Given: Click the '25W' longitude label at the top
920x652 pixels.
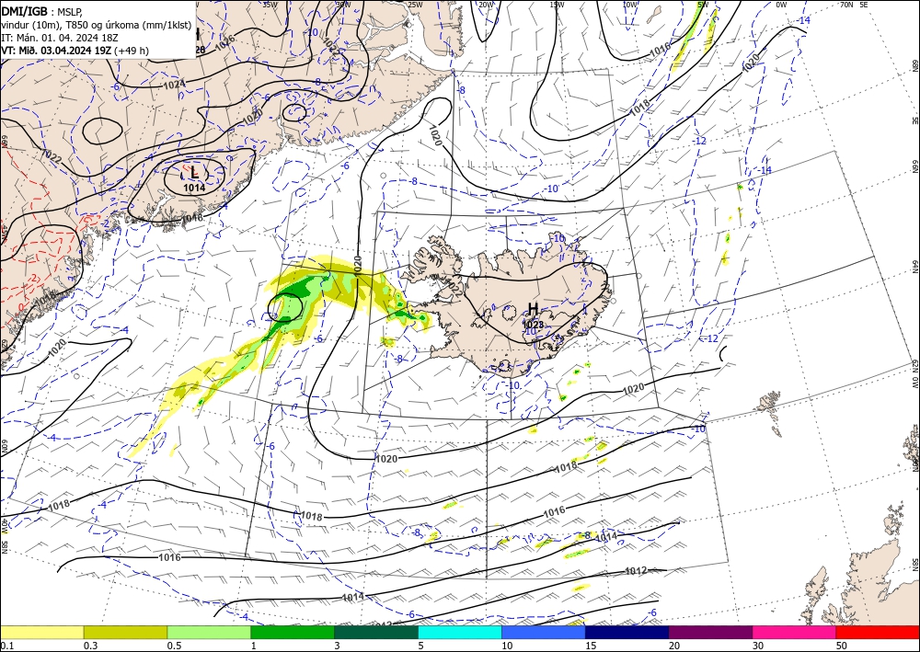Looking at the screenshot, I should pyautogui.click(x=415, y=5).
